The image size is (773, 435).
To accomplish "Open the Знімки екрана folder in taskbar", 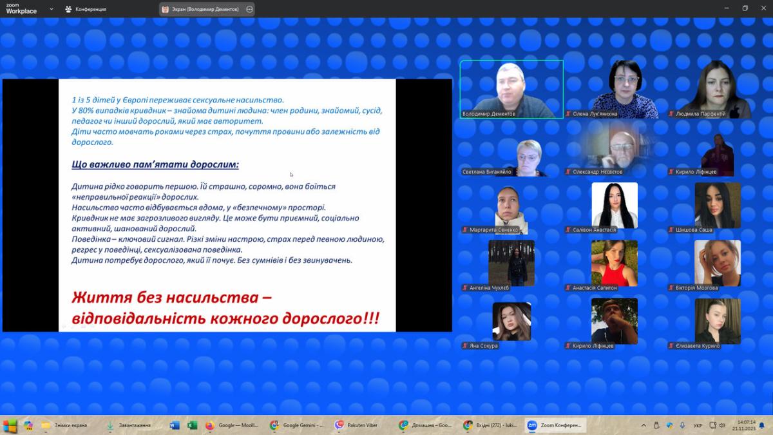I will (x=64, y=425).
